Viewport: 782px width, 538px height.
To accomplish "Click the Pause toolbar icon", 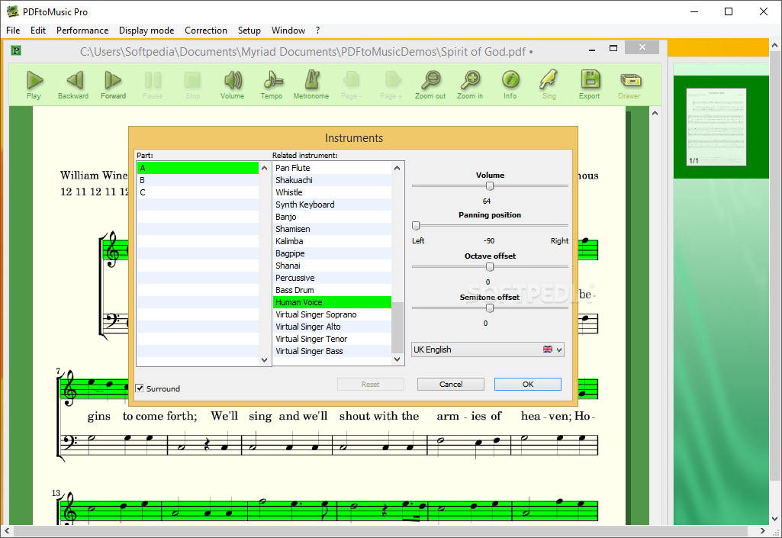I will [153, 80].
